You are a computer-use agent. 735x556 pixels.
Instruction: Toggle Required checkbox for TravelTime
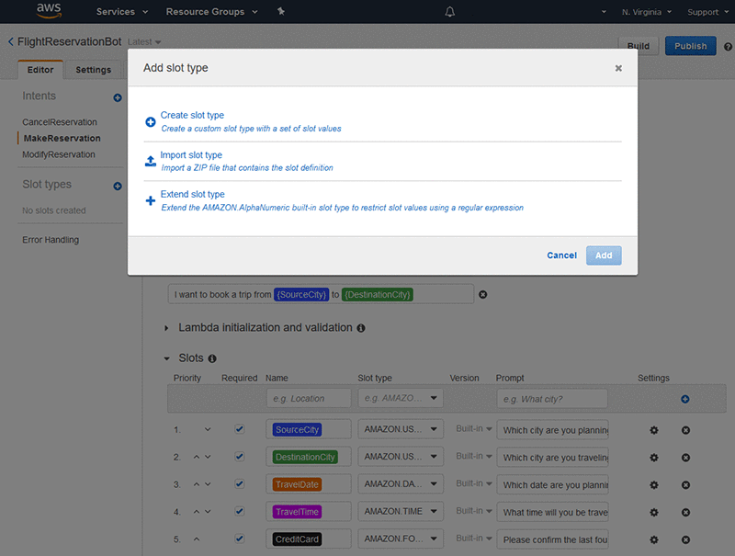pyautogui.click(x=240, y=511)
